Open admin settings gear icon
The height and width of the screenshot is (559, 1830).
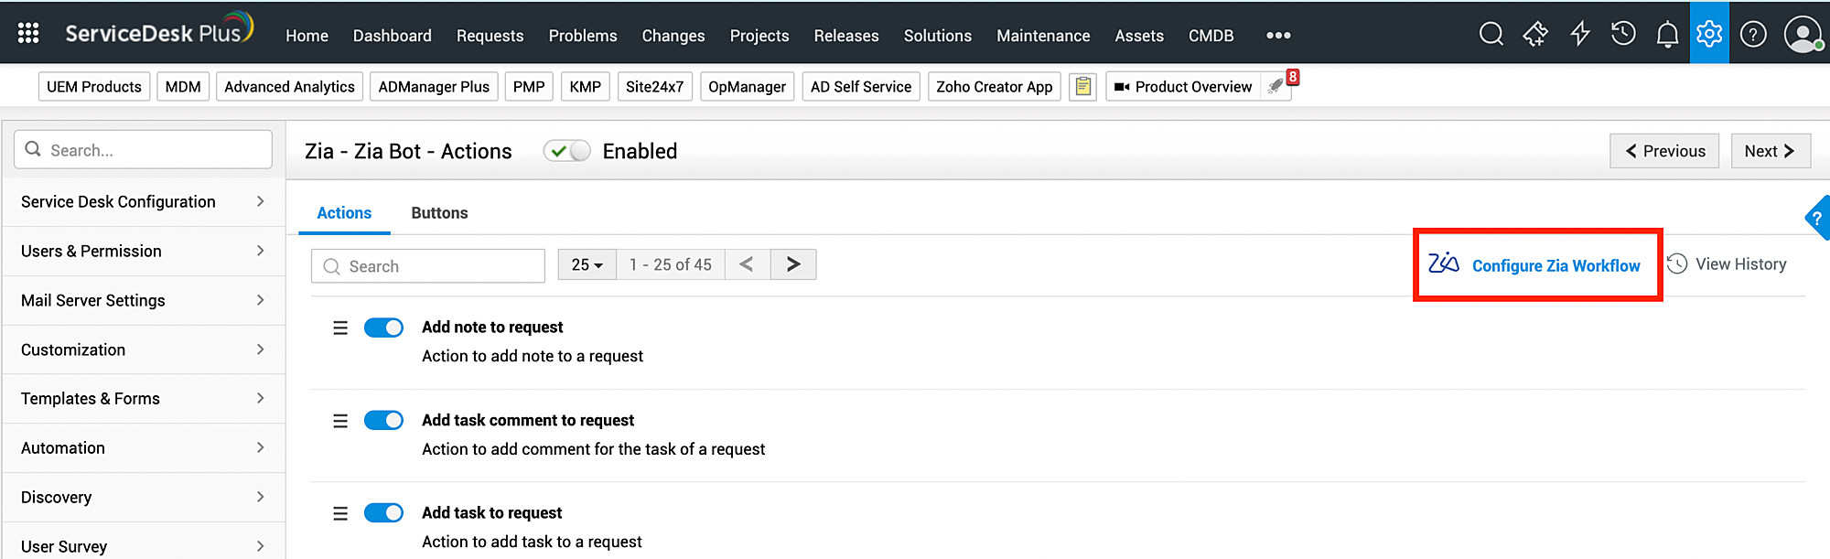pos(1709,33)
